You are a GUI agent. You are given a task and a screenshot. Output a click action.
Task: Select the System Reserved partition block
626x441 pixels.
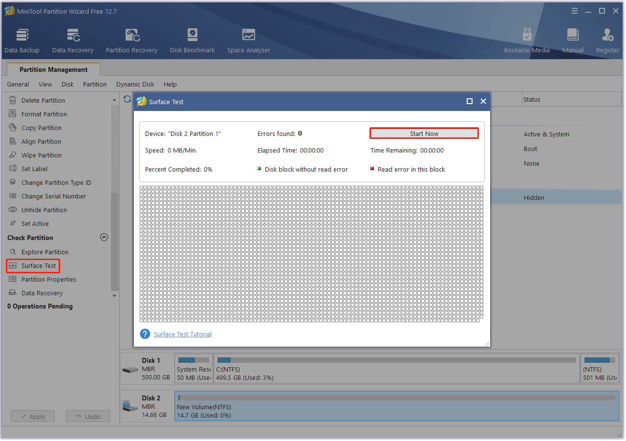point(194,369)
